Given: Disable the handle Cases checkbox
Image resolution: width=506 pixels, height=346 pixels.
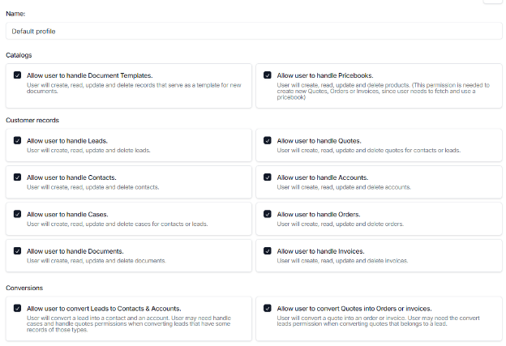Looking at the screenshot, I should coord(18,215).
